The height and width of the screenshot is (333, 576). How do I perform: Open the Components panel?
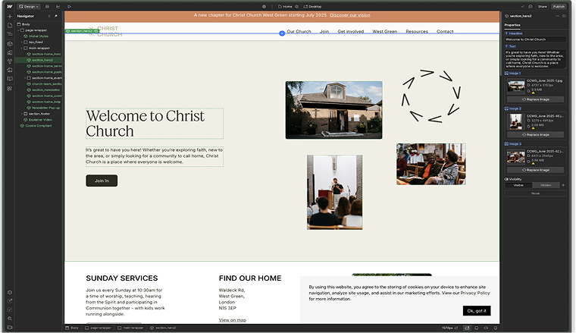(x=10, y=43)
